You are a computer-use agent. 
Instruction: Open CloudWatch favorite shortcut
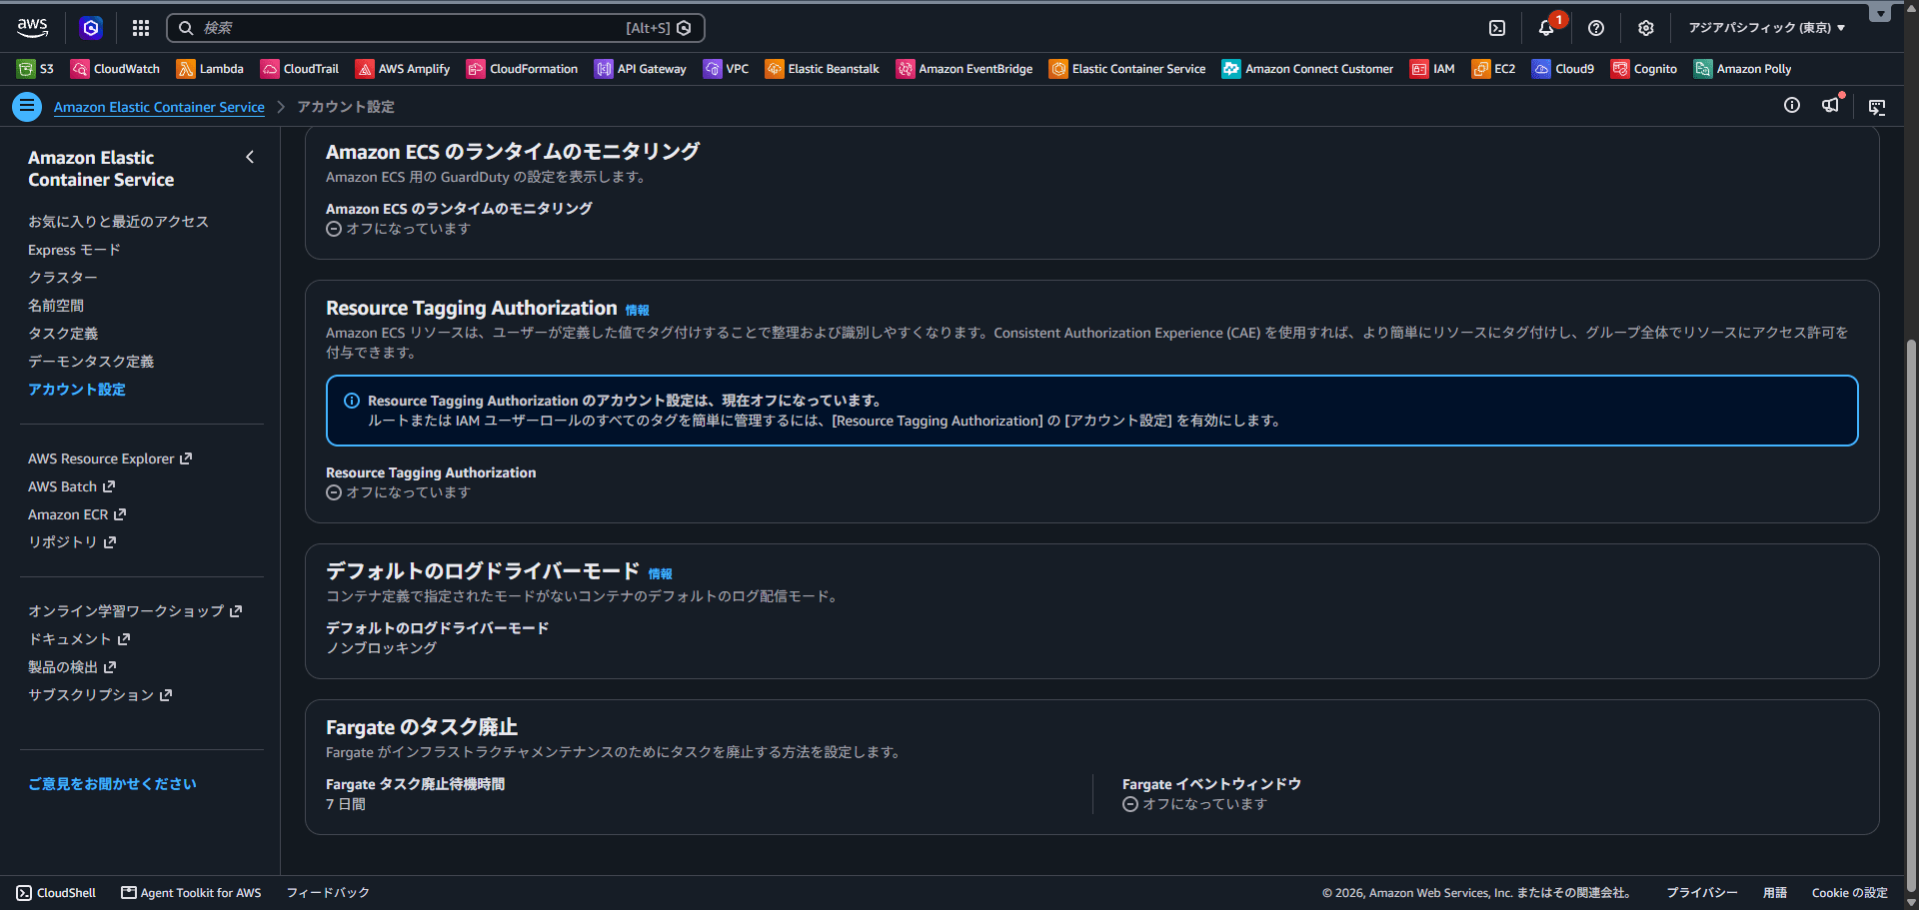[115, 69]
